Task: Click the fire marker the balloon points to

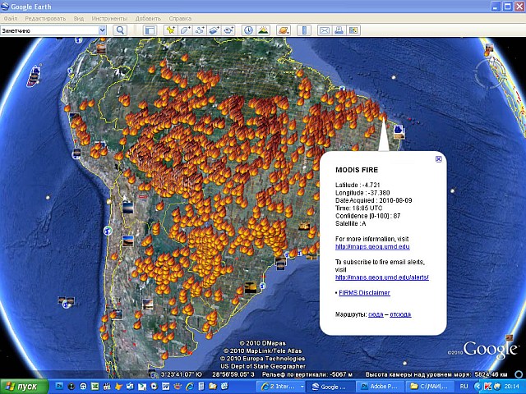Action: click(383, 117)
